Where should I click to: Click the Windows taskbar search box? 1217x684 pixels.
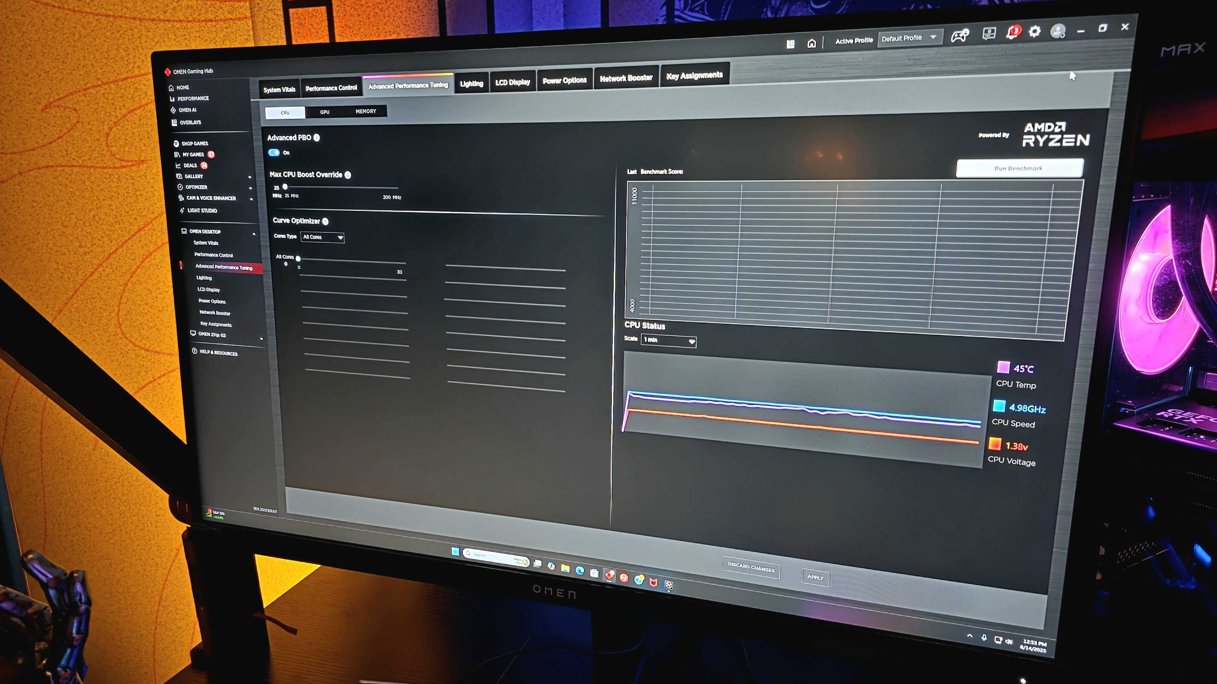click(x=496, y=557)
